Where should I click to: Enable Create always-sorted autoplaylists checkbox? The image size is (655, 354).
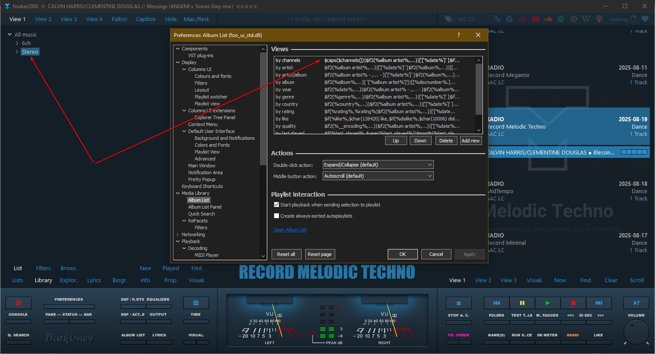point(277,216)
